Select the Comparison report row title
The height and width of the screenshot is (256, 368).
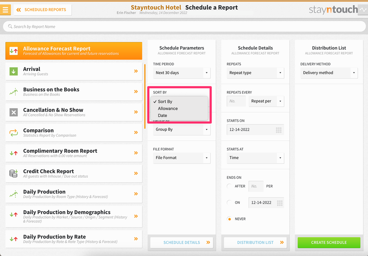(38, 130)
